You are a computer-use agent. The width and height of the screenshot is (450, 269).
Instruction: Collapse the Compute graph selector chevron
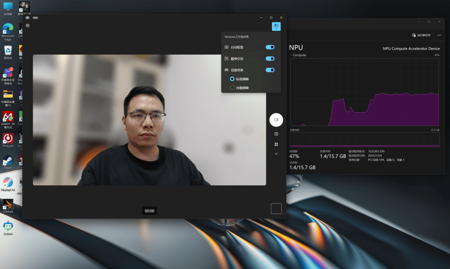291,55
